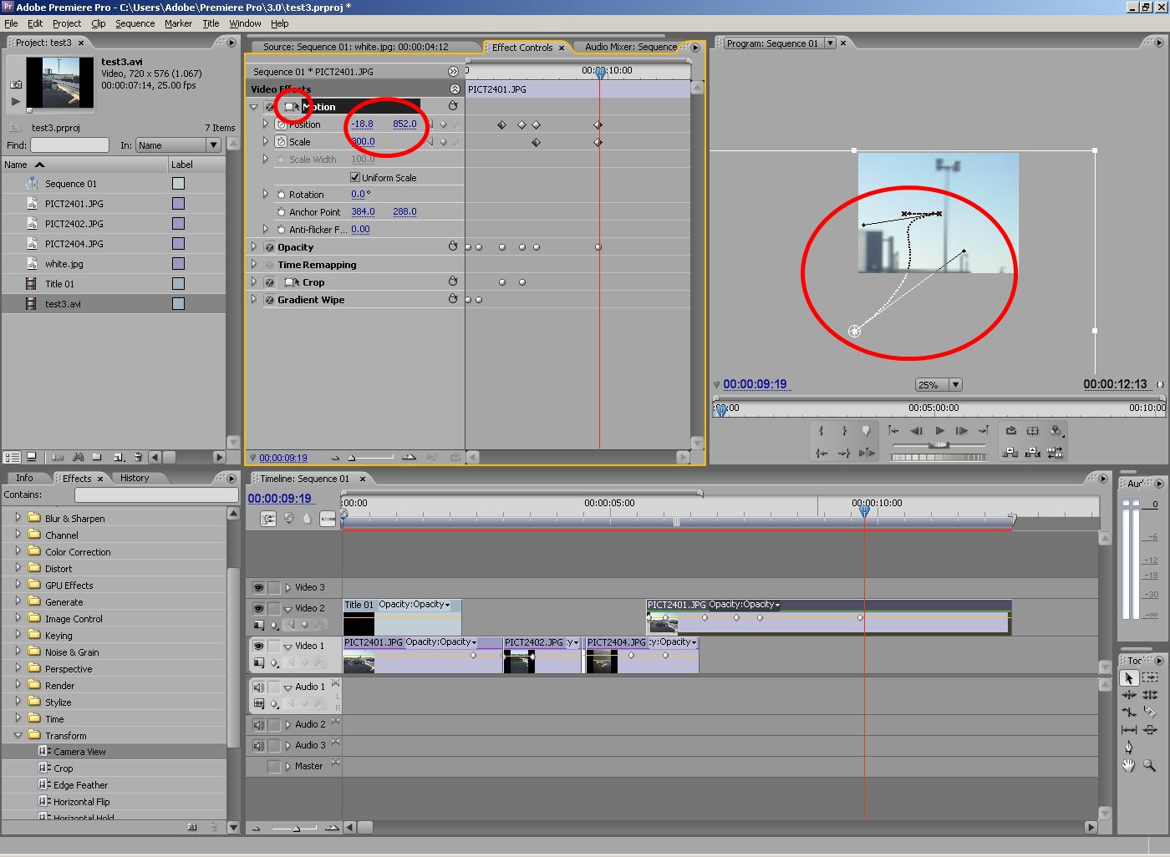Select the Pen tool
This screenshot has height=857, width=1170.
(x=1128, y=748)
